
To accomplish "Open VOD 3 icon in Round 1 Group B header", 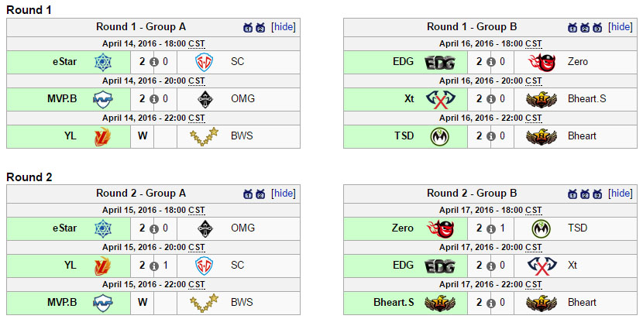I will coord(597,28).
